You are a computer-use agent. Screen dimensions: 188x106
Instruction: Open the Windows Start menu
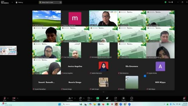click(59, 104)
